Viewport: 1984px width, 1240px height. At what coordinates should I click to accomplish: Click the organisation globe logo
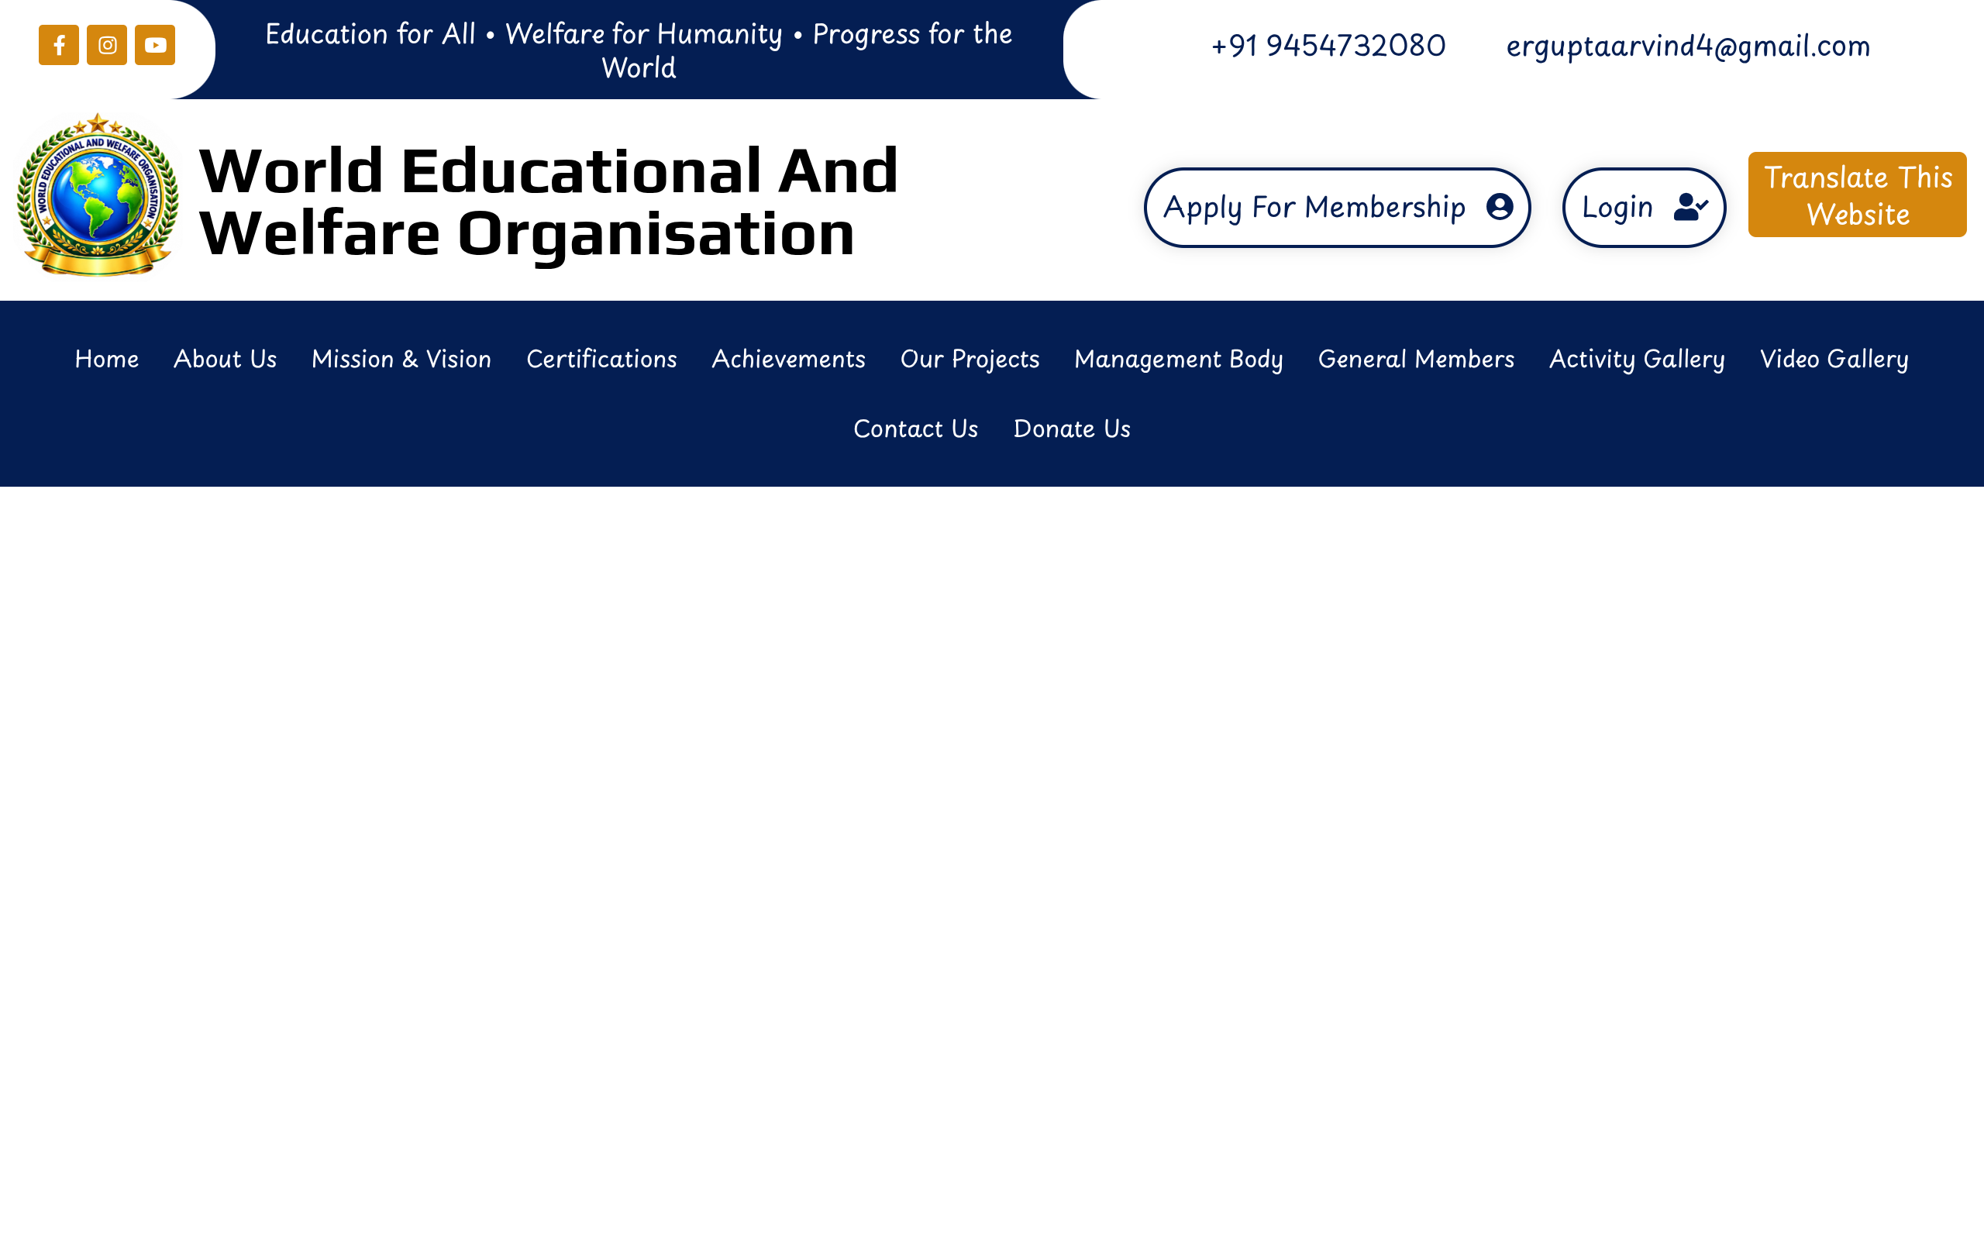98,195
